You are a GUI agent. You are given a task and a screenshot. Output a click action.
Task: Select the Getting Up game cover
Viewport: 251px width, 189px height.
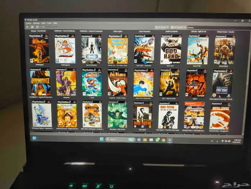[x=92, y=114]
